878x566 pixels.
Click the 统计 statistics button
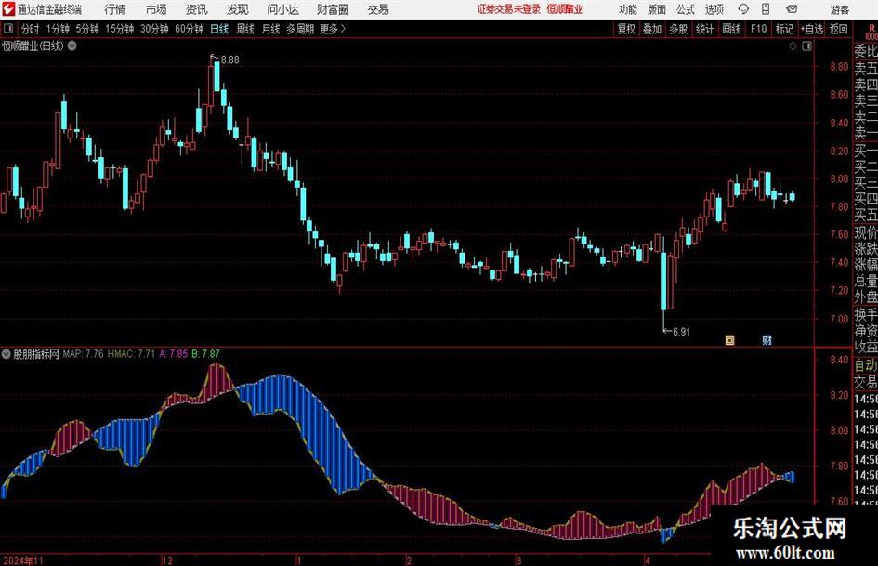(x=705, y=29)
